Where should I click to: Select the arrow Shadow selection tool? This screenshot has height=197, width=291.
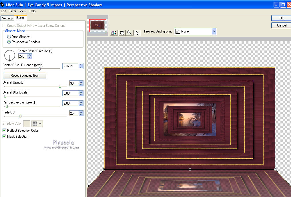[137, 33]
